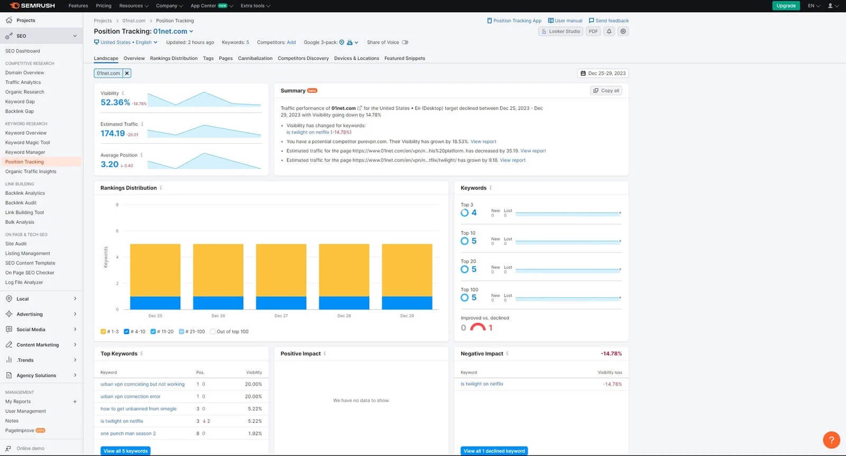Uncheck the # 21-100 rankings checkbox
The image size is (846, 456).
(x=181, y=332)
